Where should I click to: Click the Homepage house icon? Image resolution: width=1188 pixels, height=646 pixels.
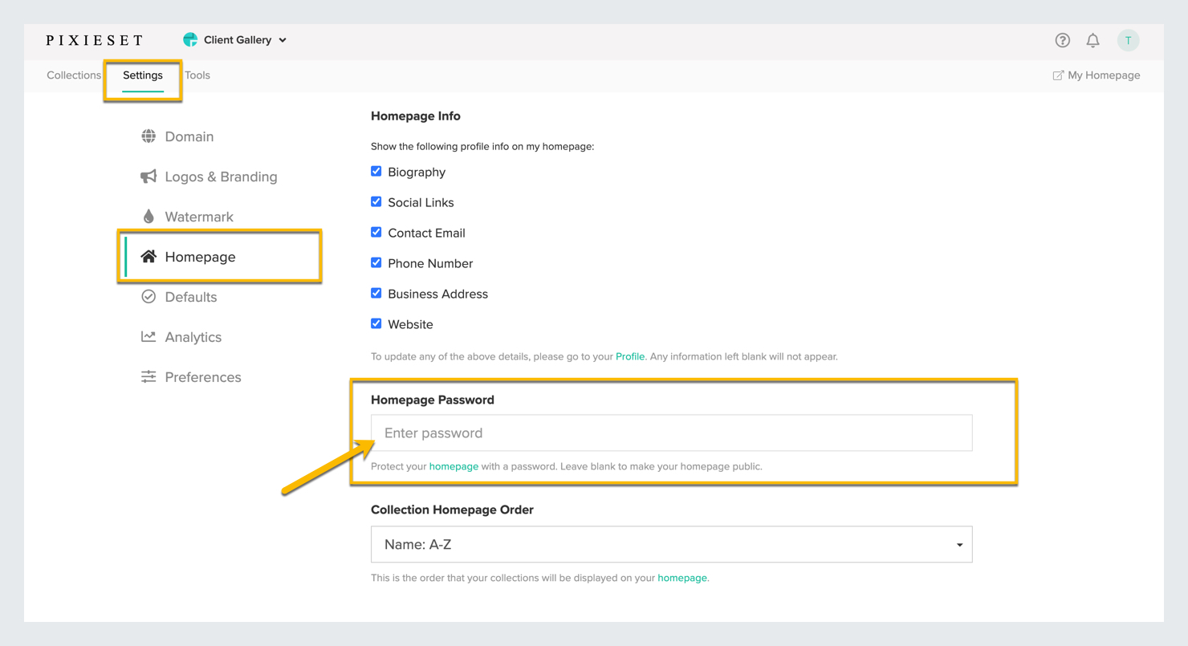coord(148,257)
